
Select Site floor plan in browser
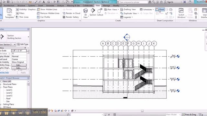click(x=8, y=101)
